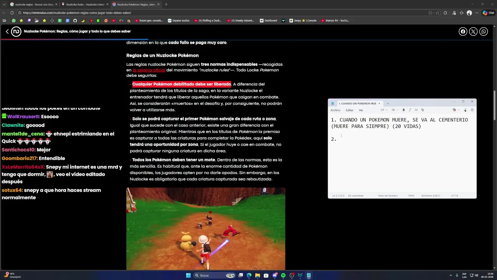497x280 pixels.
Task: Open the Windows Start menu
Action: (x=188, y=275)
